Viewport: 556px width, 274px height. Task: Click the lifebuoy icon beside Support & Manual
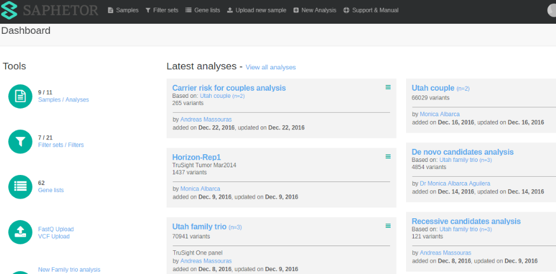[x=346, y=10]
